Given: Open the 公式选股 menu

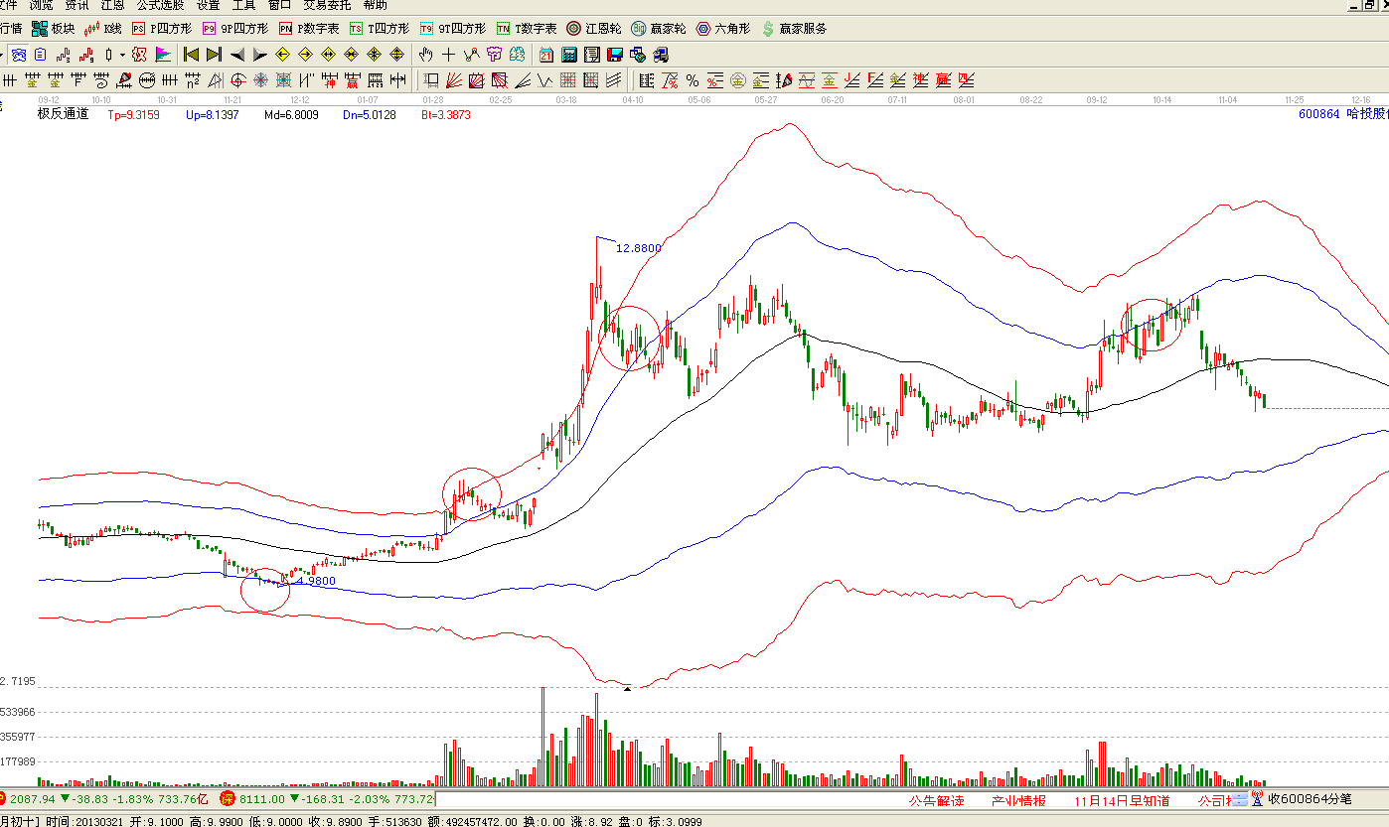Looking at the screenshot, I should click(x=160, y=5).
